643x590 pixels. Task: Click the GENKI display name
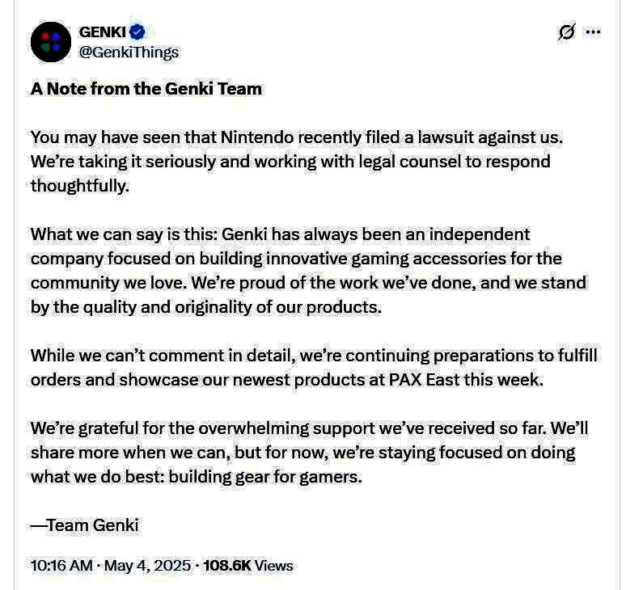coord(101,32)
